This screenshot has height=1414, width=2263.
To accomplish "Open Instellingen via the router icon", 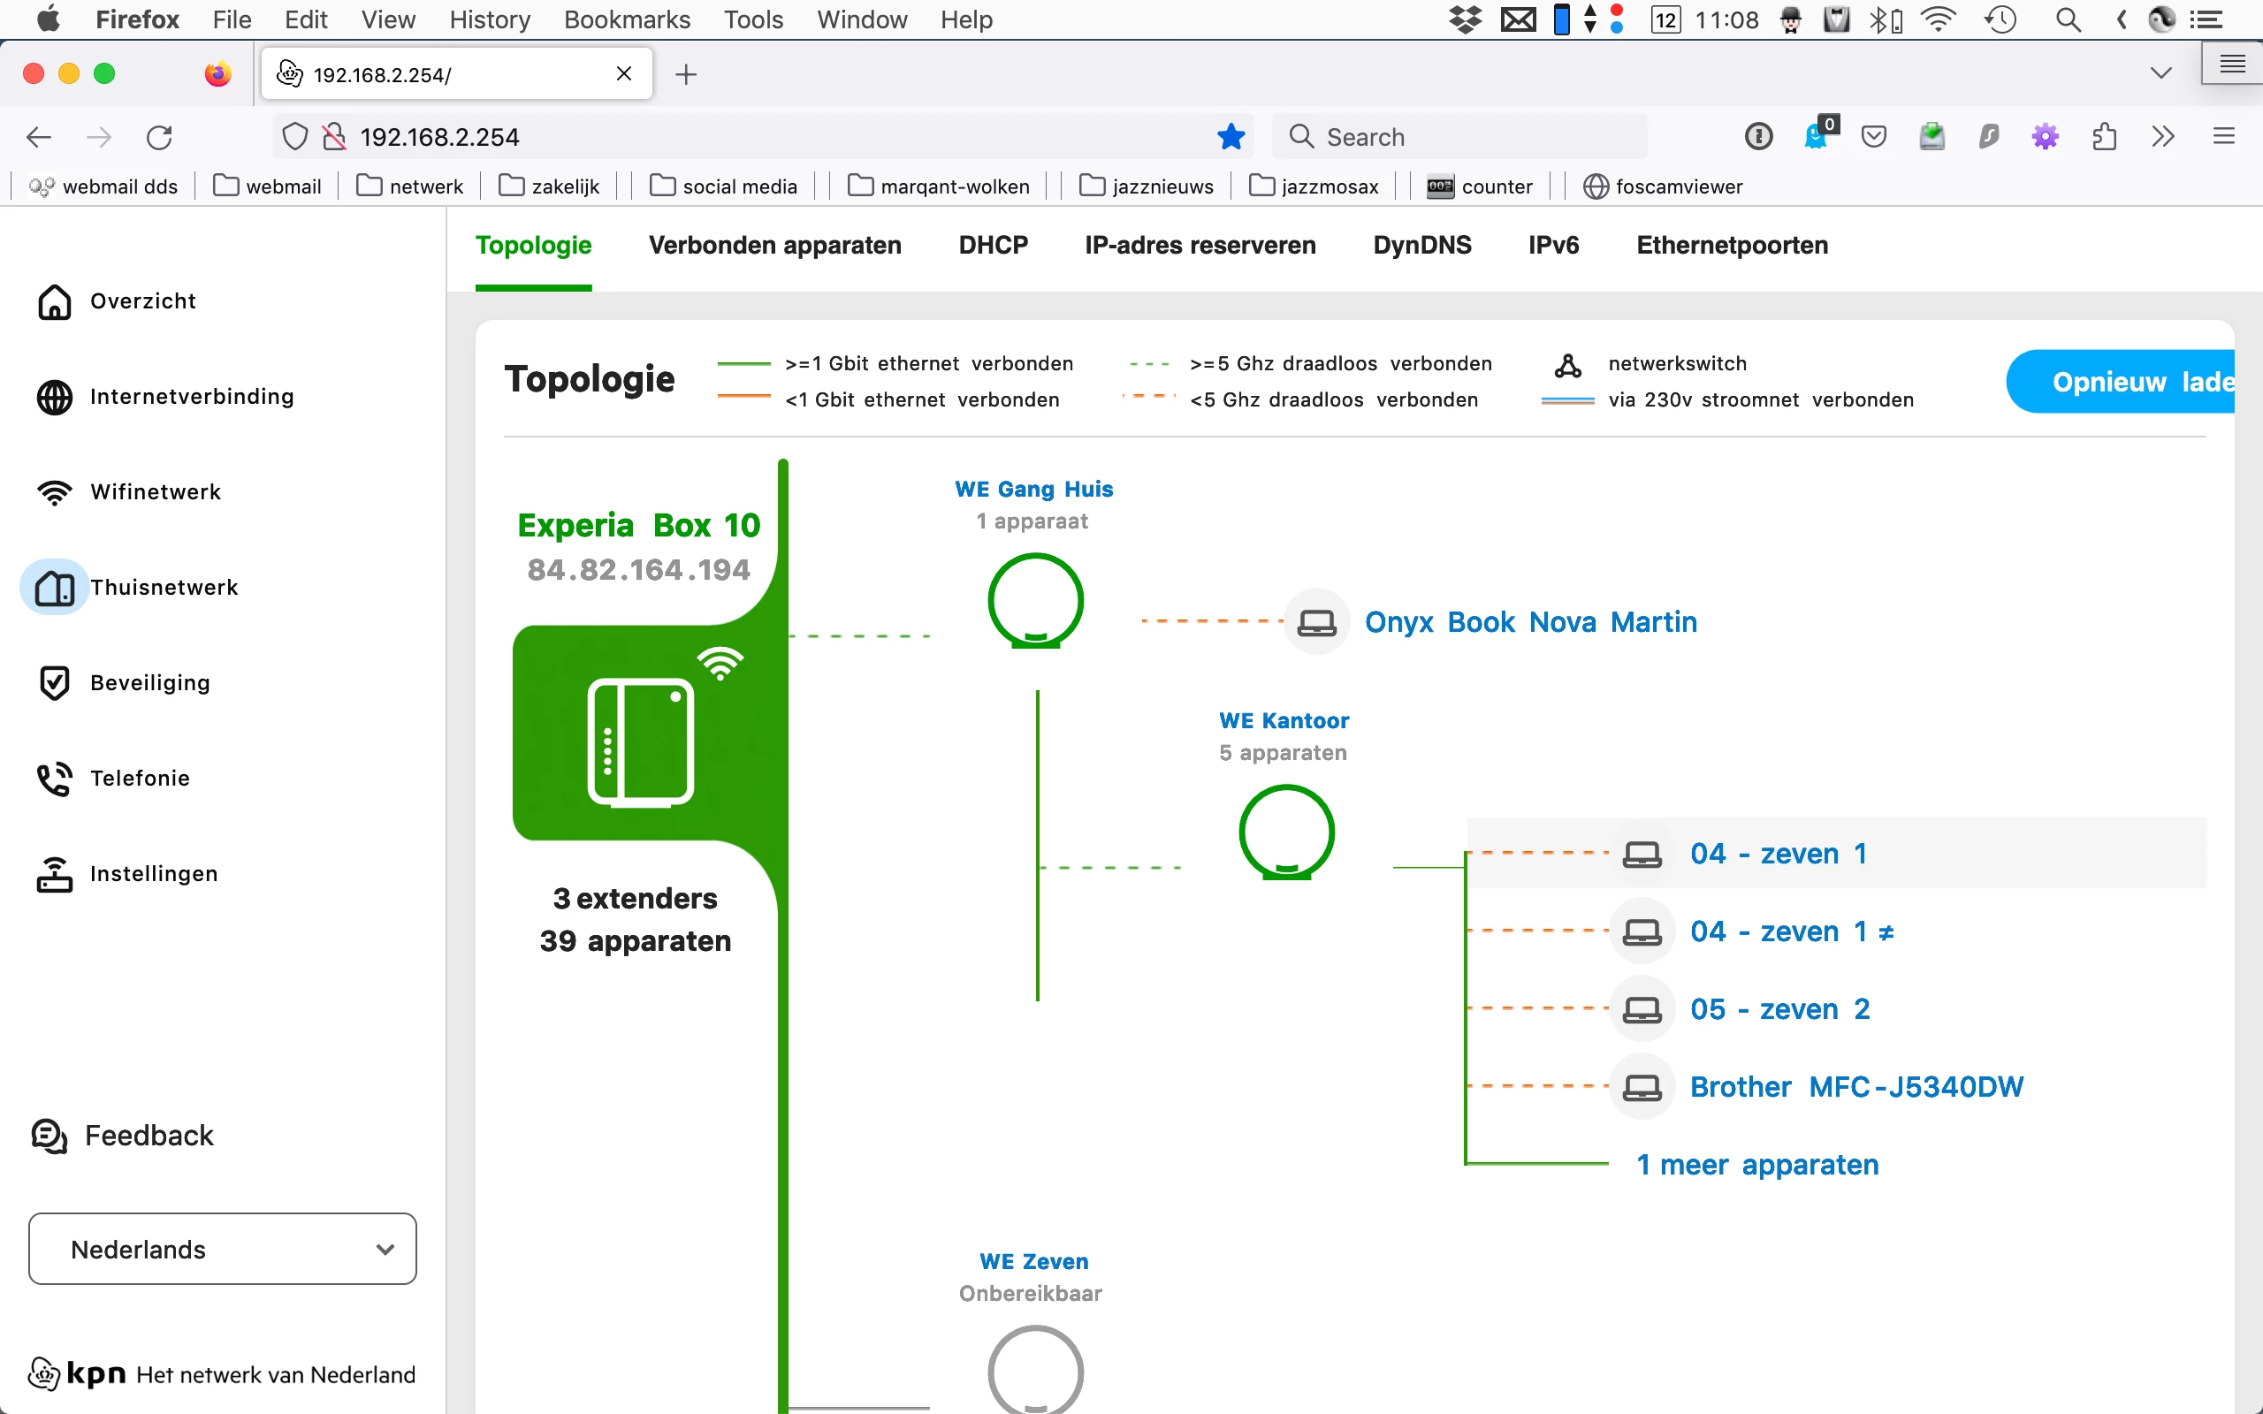I will (x=54, y=873).
